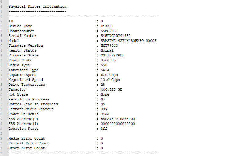The image size is (232, 156).
Task: Click the 'Physical Drives Information' heading text
Action: [x=37, y=6]
